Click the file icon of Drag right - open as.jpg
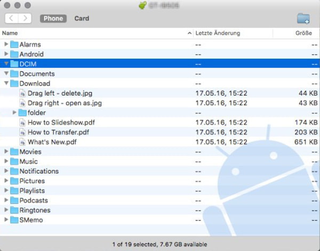 pos(22,103)
